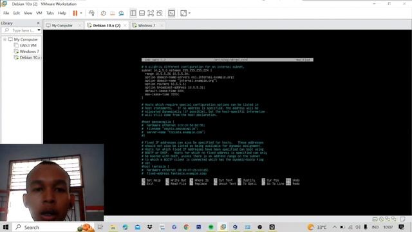Close the My Computer tab
Viewport: 412px width, 232px height.
click(80, 26)
